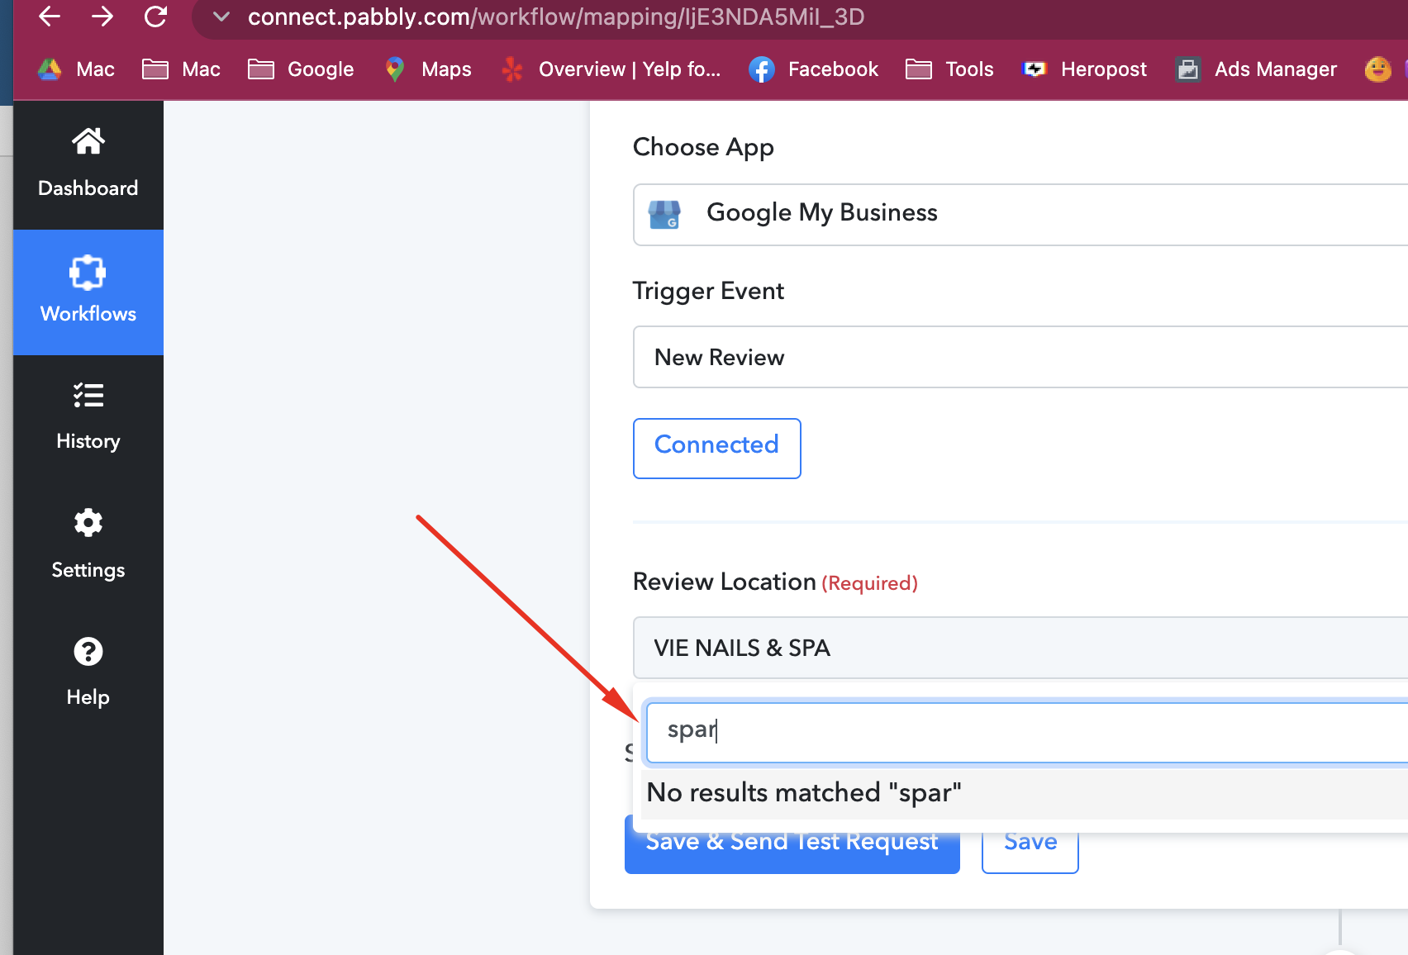The height and width of the screenshot is (955, 1408).
Task: Go to the Dashboard in sidebar
Action: click(88, 164)
